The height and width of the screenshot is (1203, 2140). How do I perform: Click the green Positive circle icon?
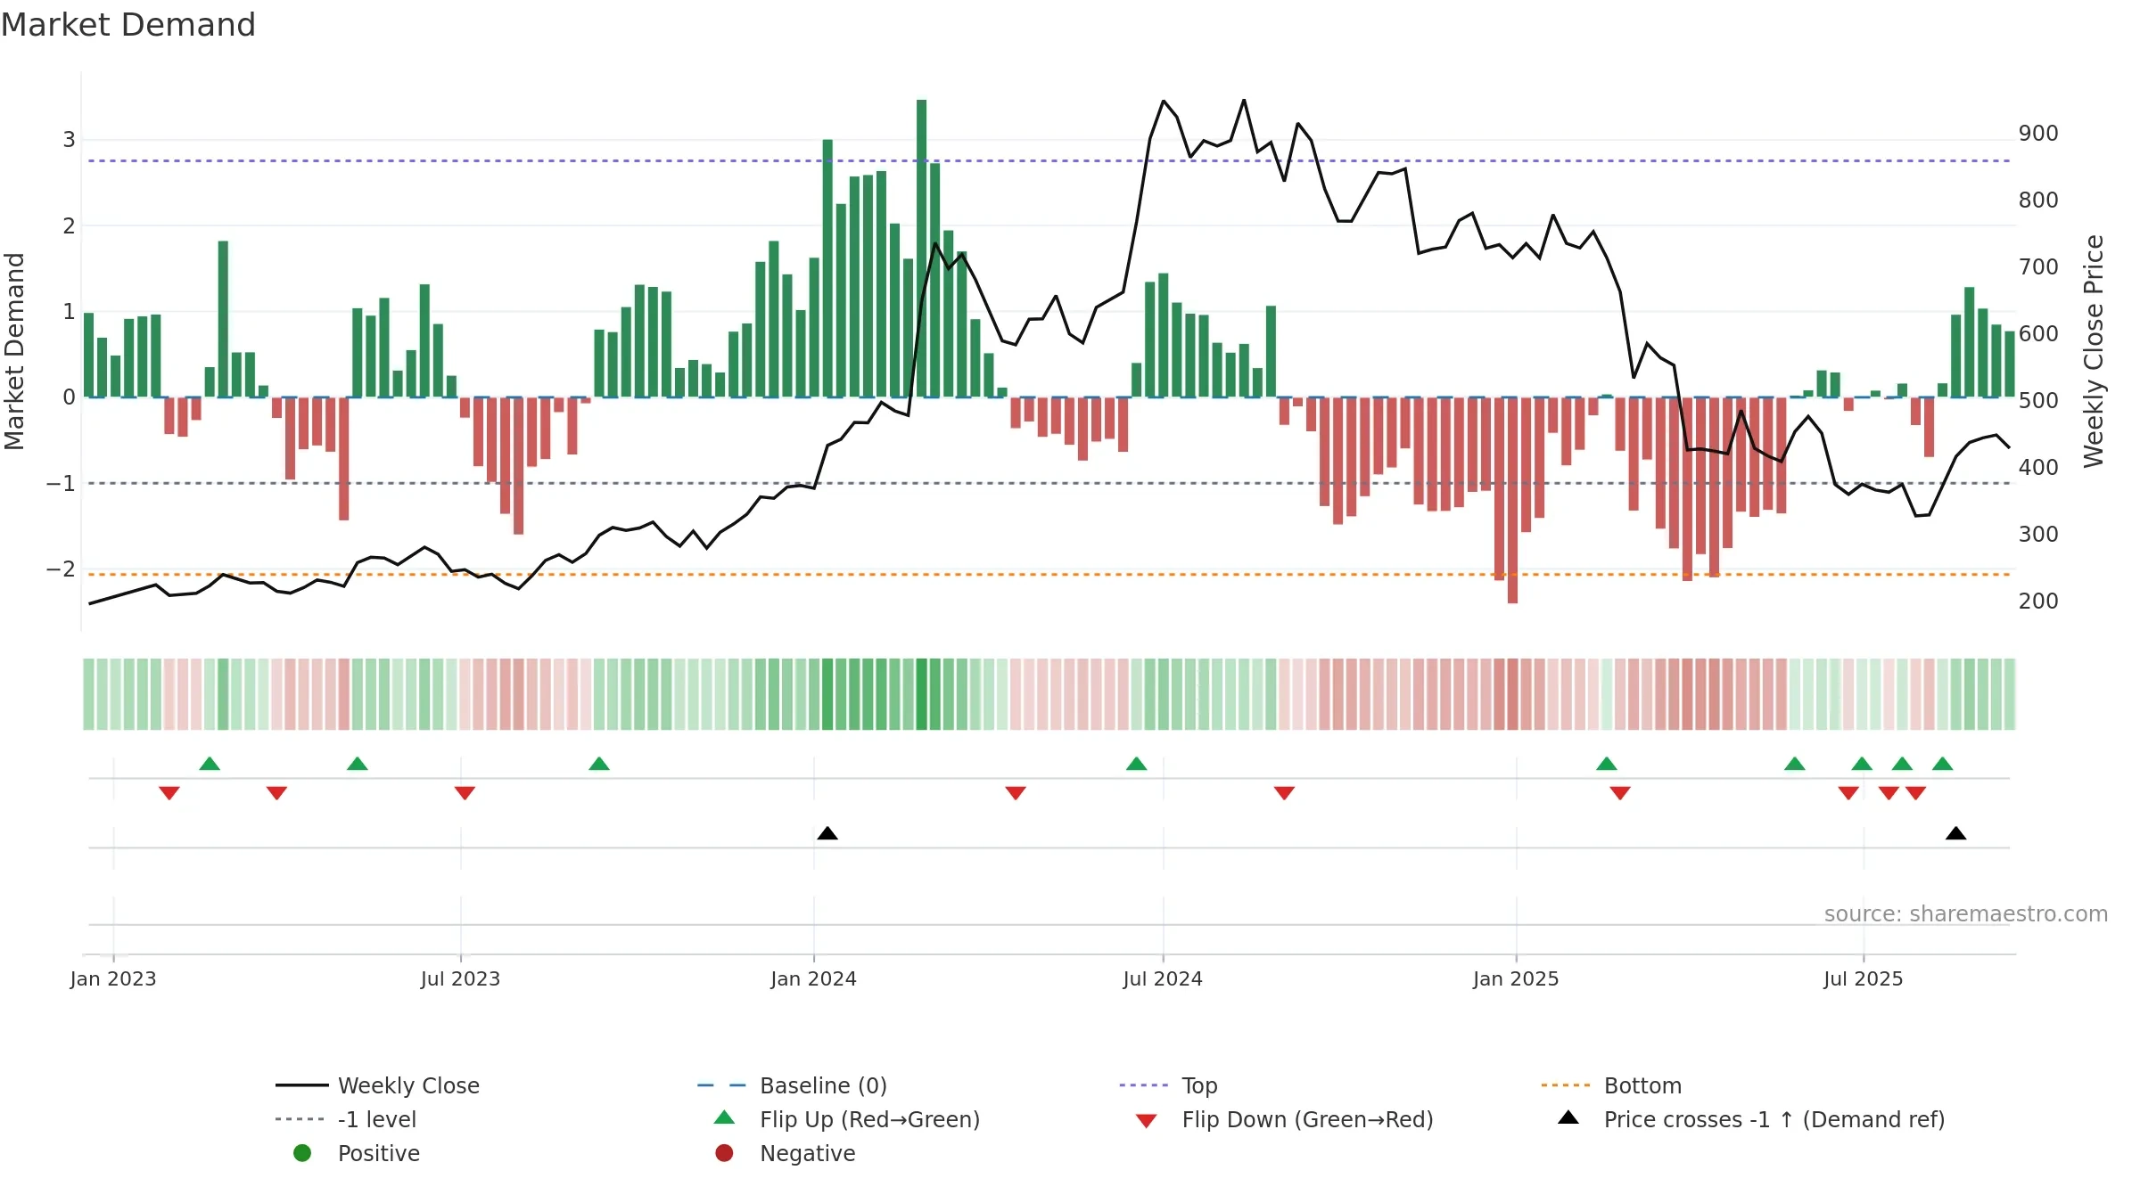coord(302,1153)
